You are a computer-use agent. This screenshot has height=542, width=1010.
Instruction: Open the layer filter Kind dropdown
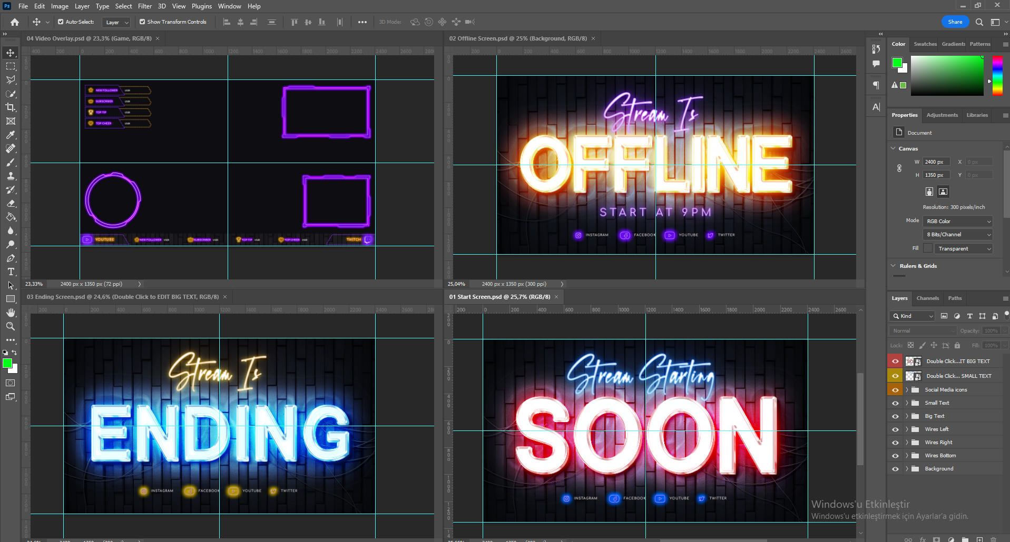click(913, 316)
